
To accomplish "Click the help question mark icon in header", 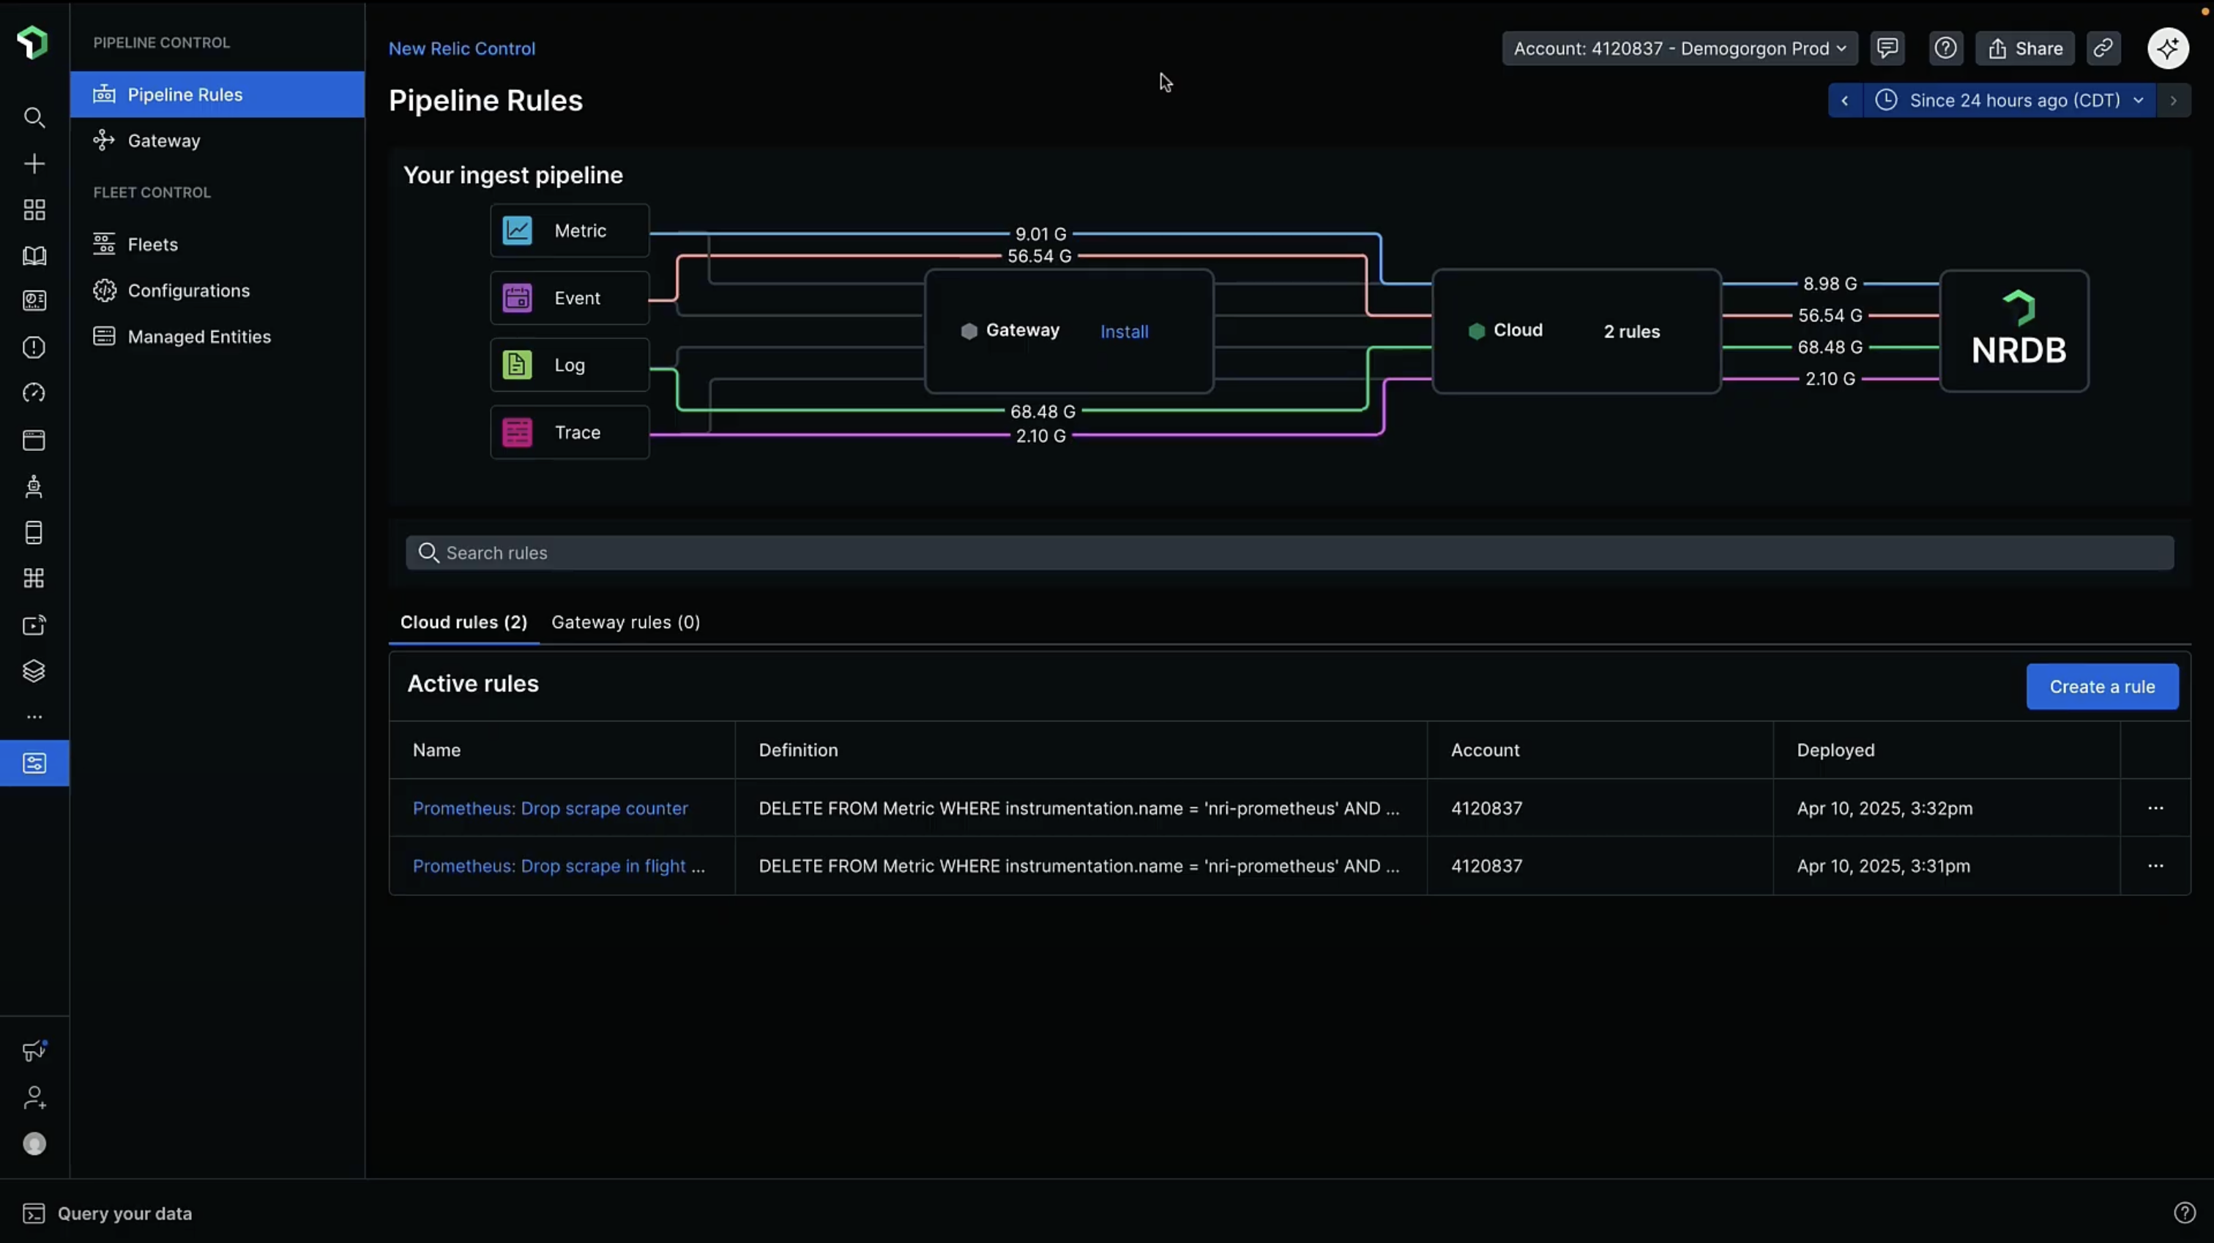I will [1945, 48].
